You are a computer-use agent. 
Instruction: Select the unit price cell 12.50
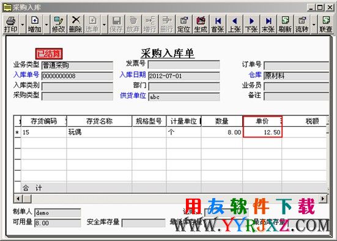(262, 132)
